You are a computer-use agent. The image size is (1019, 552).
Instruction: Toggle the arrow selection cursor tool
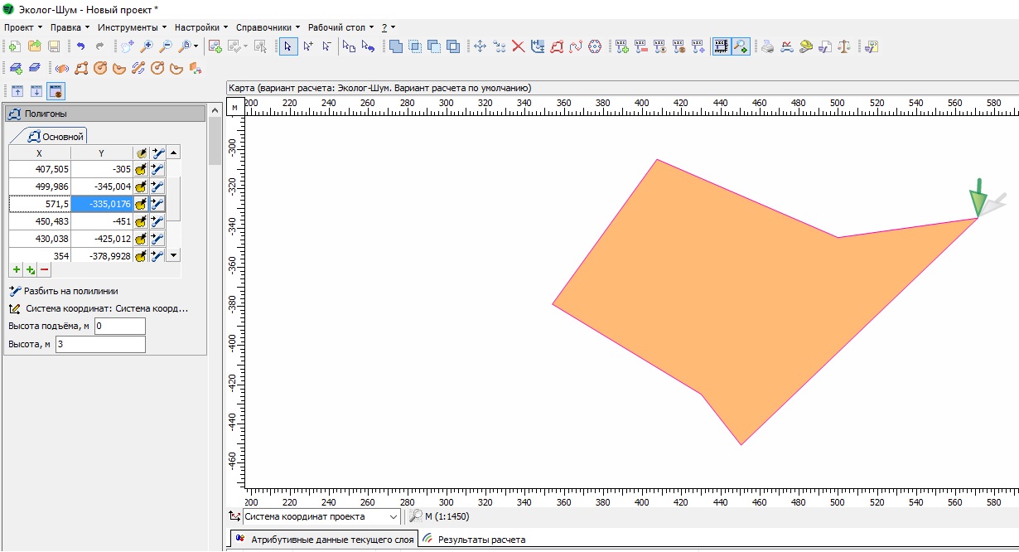coord(287,46)
